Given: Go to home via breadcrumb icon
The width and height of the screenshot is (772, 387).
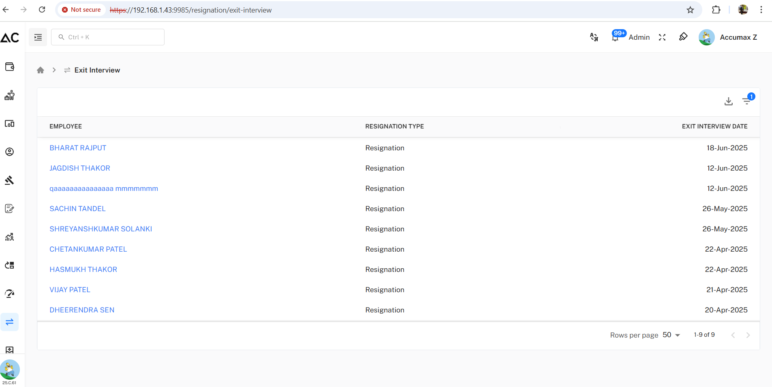Looking at the screenshot, I should 41,70.
